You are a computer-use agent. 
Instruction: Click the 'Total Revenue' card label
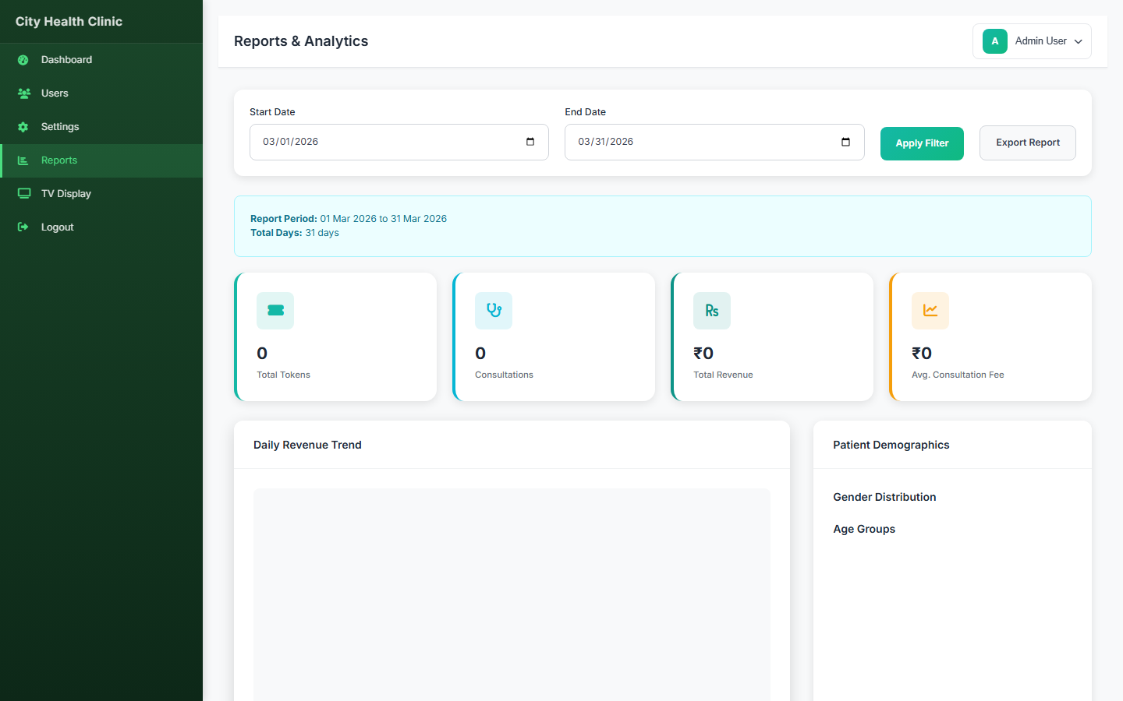(x=723, y=375)
